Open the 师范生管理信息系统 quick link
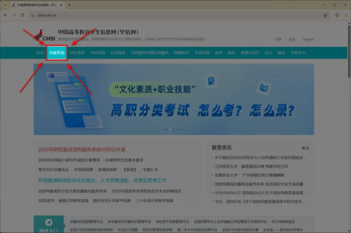The width and height of the screenshot is (351, 233). point(157,230)
